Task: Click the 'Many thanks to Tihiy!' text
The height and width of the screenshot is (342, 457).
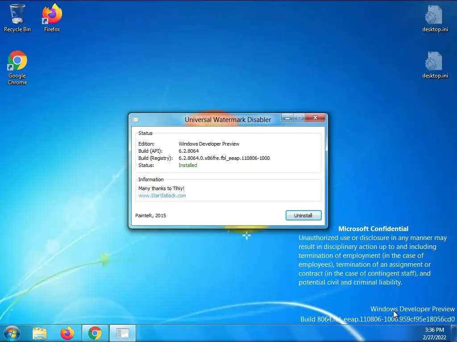Action: tap(161, 188)
